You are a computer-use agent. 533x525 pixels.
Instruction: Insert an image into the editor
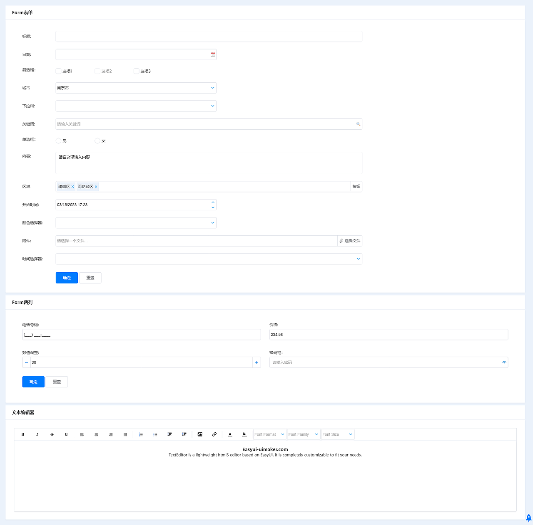[x=200, y=434]
